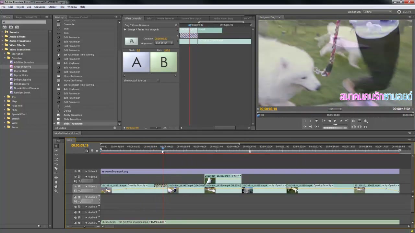This screenshot has width=415, height=233.
Task: Click the Effects panel search field
Action: click(x=24, y=22)
